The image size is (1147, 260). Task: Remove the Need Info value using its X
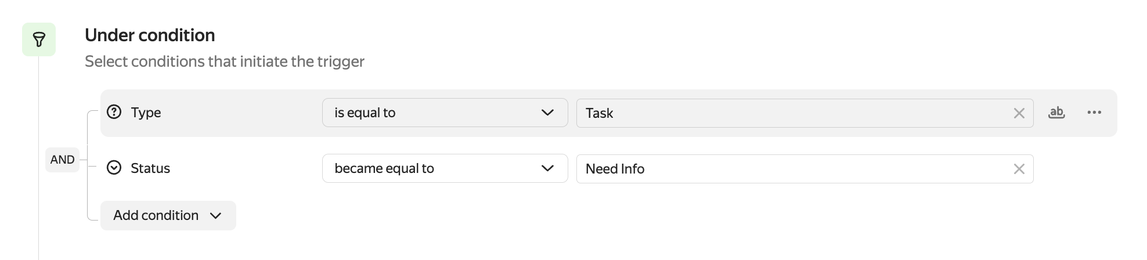point(1019,169)
